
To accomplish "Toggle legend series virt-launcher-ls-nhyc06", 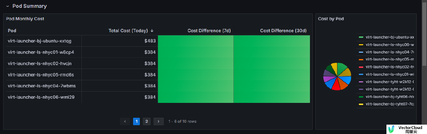I will [x=389, y=45].
